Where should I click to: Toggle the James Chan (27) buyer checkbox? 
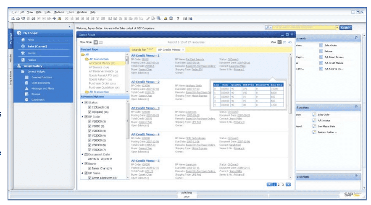89,169
